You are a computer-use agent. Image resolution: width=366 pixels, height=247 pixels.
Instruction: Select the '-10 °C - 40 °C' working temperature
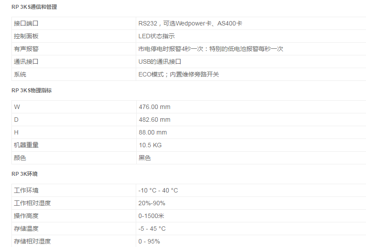pos(158,190)
